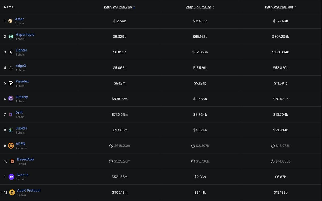
Task: Click the Drift logo icon
Action: click(x=11, y=114)
